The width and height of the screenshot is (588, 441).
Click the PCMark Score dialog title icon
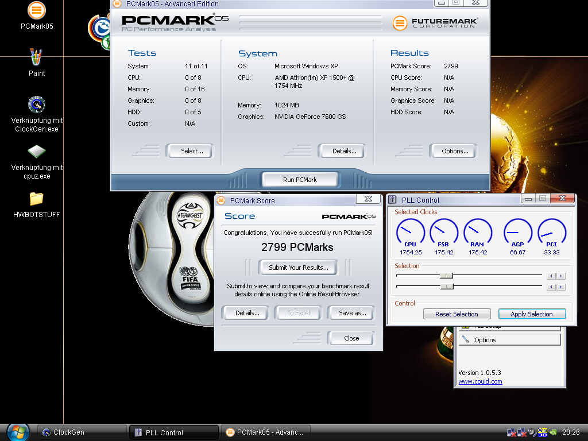click(x=221, y=200)
